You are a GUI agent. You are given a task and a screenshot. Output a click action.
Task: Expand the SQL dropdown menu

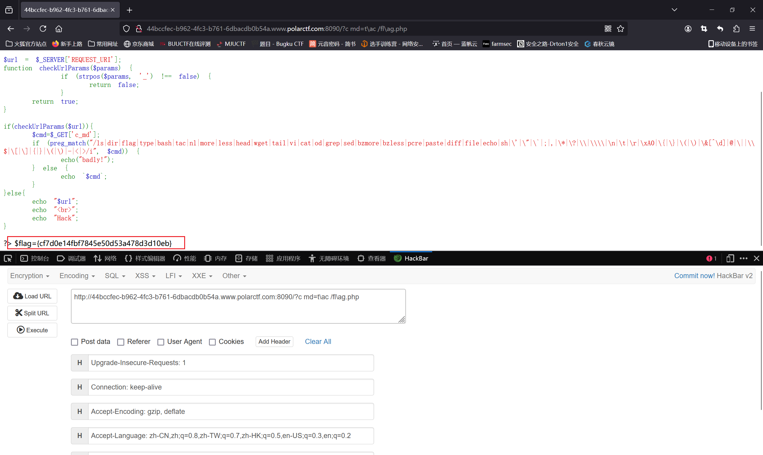click(x=115, y=276)
